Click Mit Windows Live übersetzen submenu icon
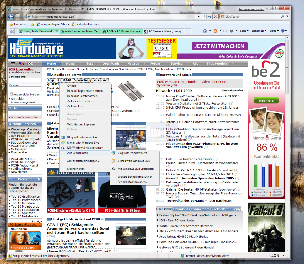304x264 pixels. [x=114, y=169]
